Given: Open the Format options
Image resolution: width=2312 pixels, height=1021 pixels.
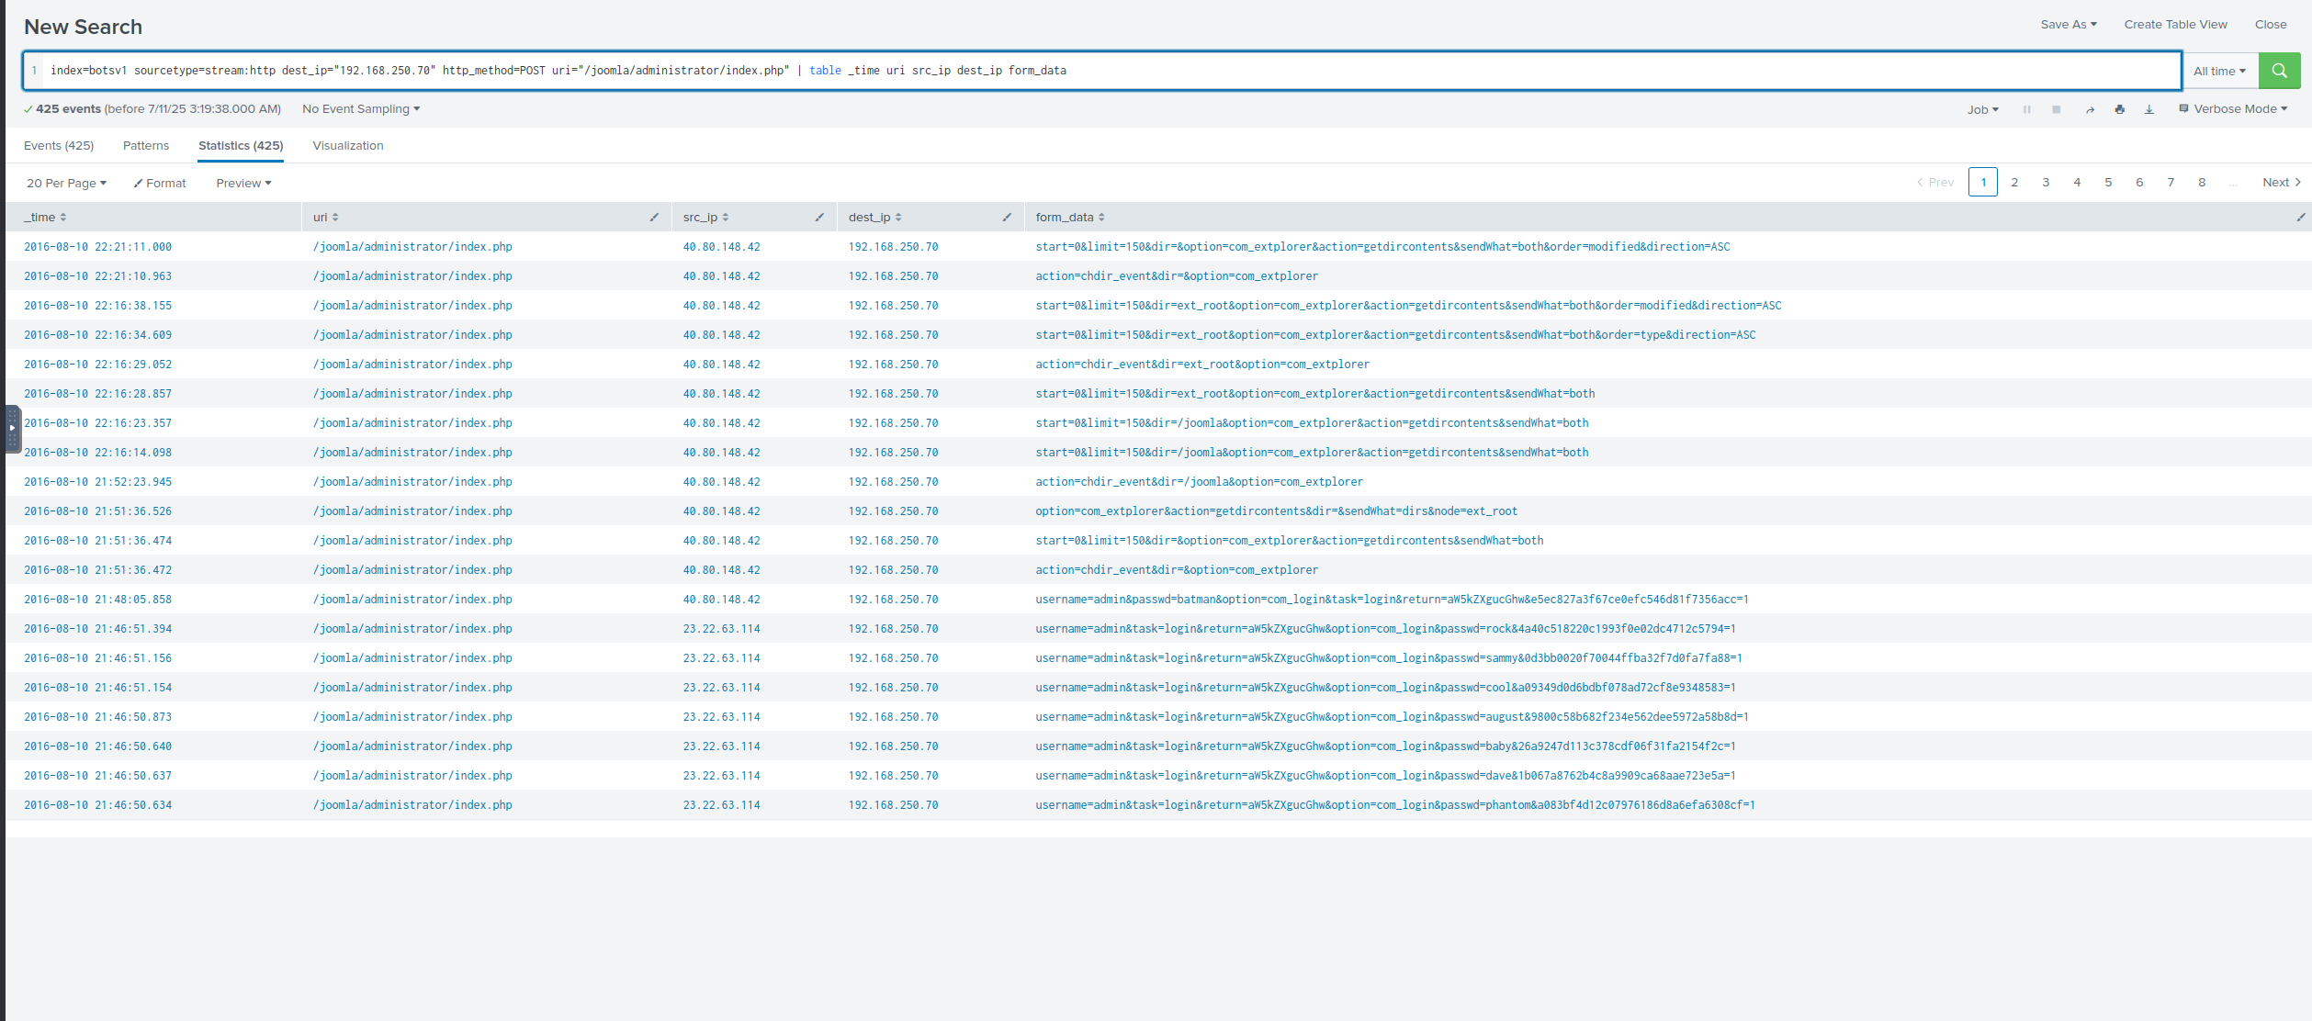Looking at the screenshot, I should [x=160, y=184].
